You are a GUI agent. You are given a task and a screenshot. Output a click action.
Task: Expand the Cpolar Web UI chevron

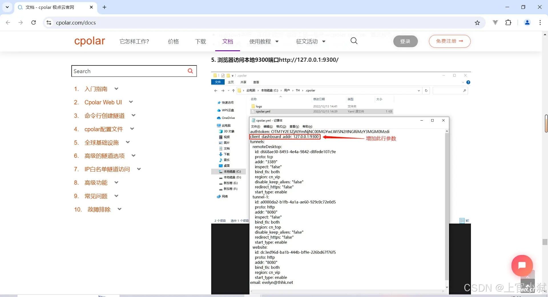pos(131,102)
